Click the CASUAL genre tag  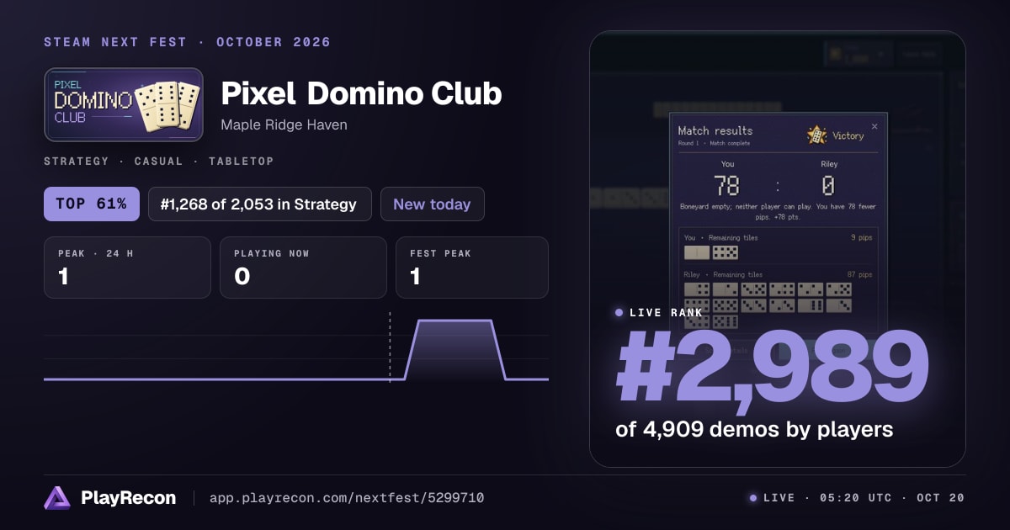[158, 161]
